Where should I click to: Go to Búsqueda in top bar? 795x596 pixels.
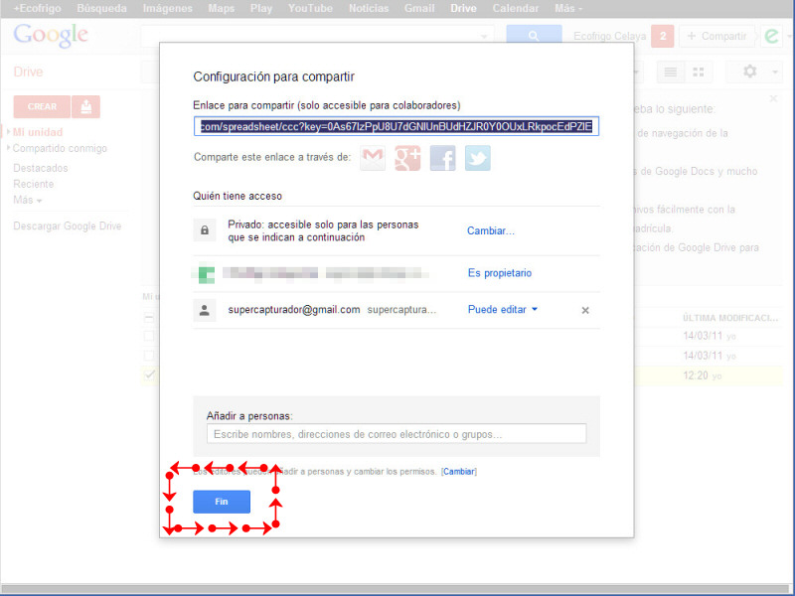coord(101,9)
